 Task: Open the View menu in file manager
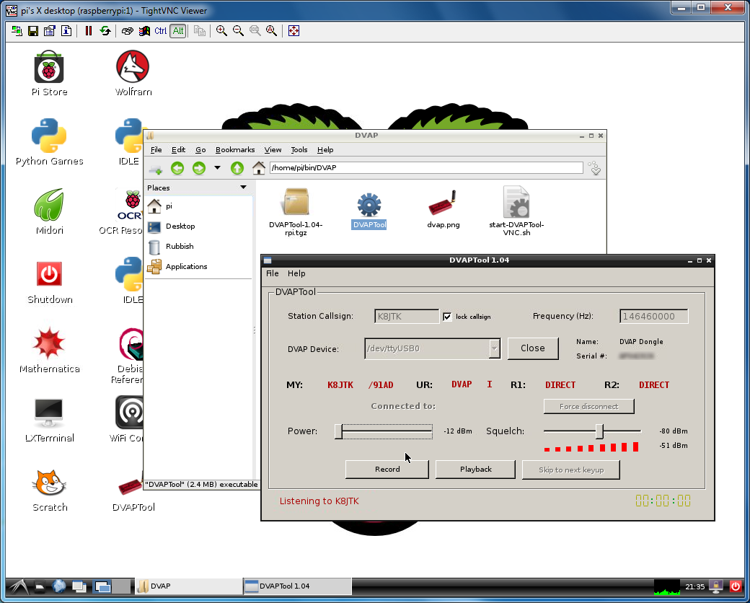pos(273,150)
